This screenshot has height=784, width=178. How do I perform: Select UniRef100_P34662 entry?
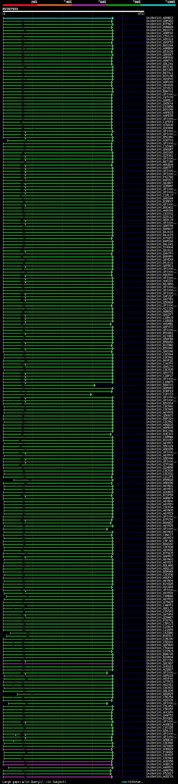click(x=160, y=752)
